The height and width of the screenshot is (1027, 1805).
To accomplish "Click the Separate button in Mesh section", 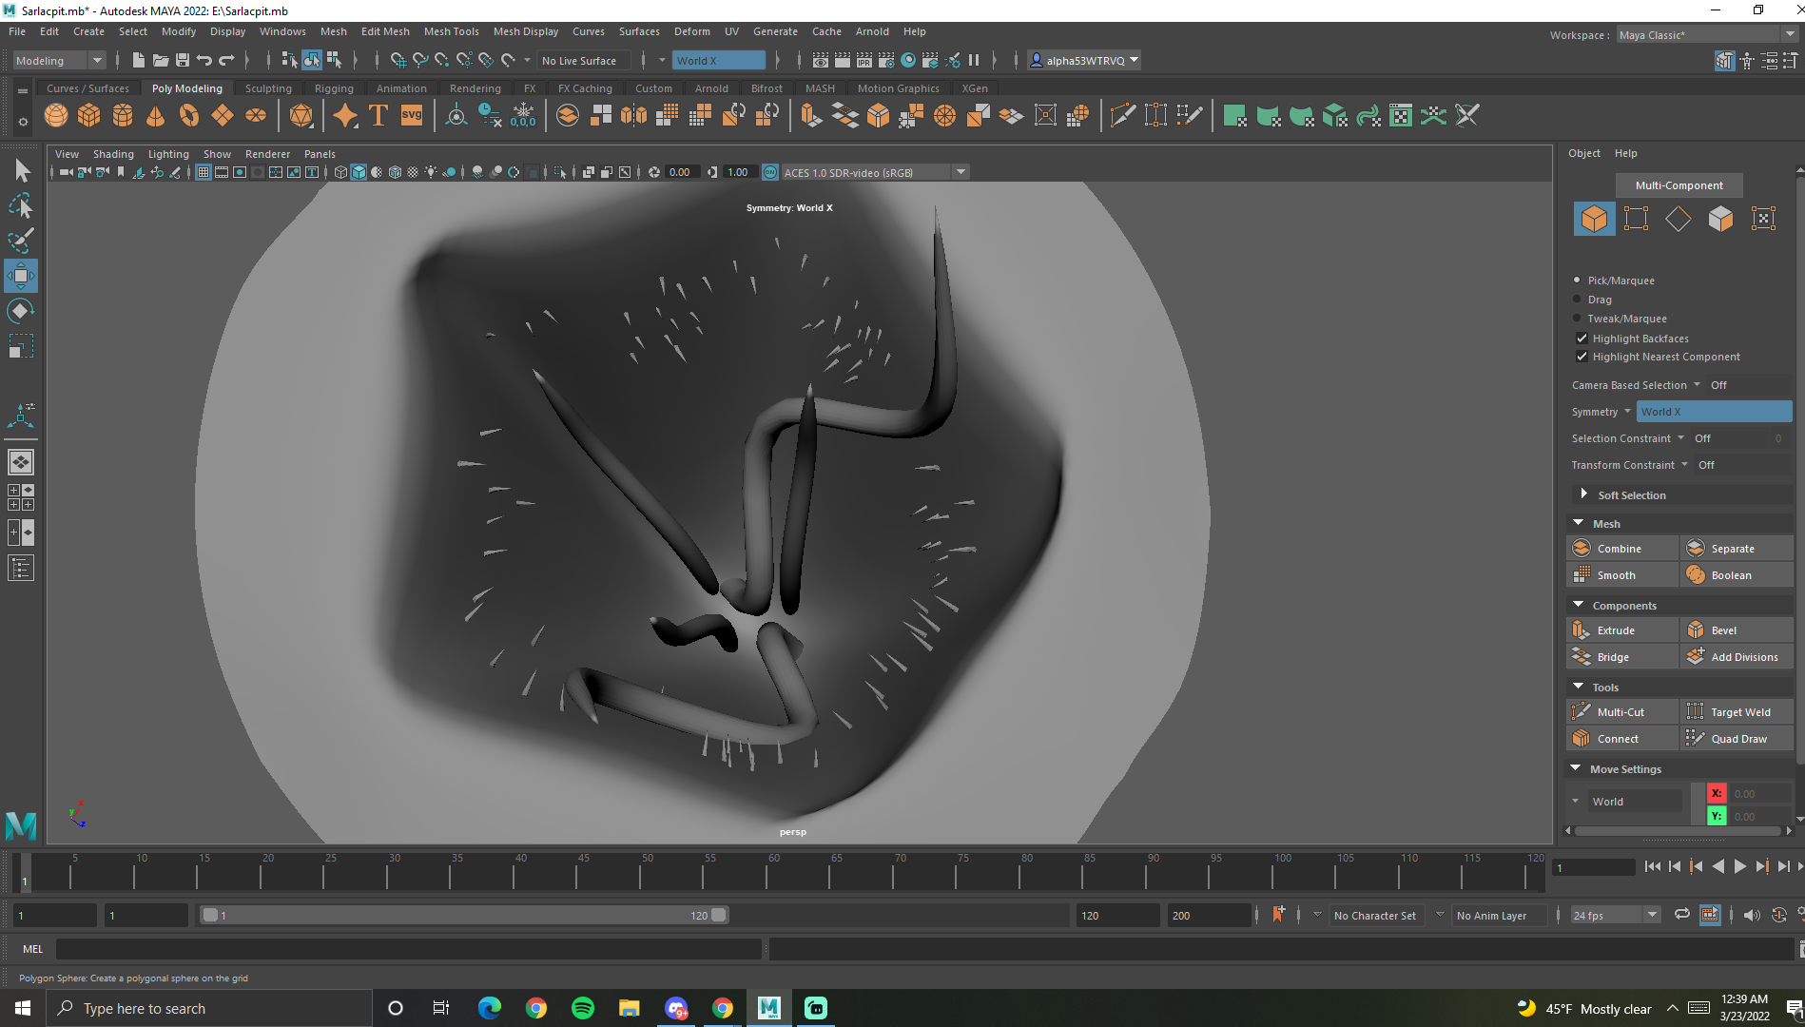I will [x=1737, y=549].
